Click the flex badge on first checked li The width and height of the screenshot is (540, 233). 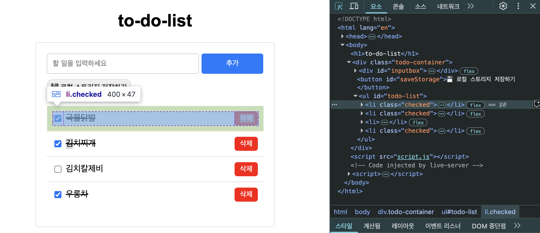click(476, 105)
